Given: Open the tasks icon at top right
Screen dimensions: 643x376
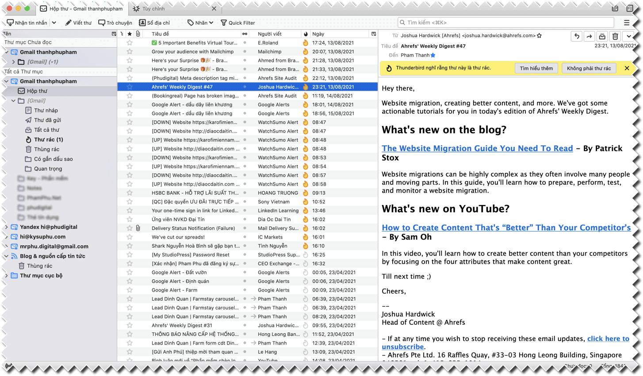Looking at the screenshot, I should click(630, 8).
